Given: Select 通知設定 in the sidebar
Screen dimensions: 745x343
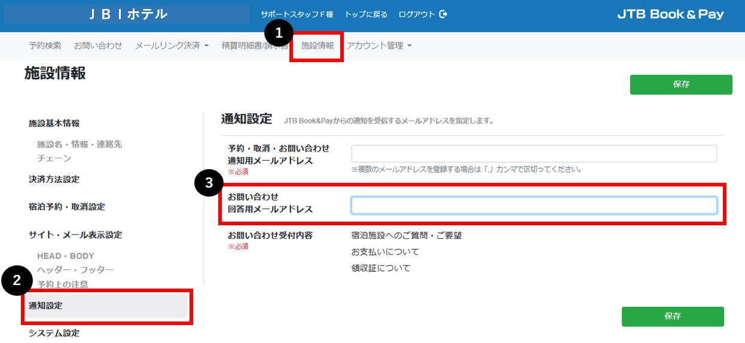Looking at the screenshot, I should pos(107,306).
